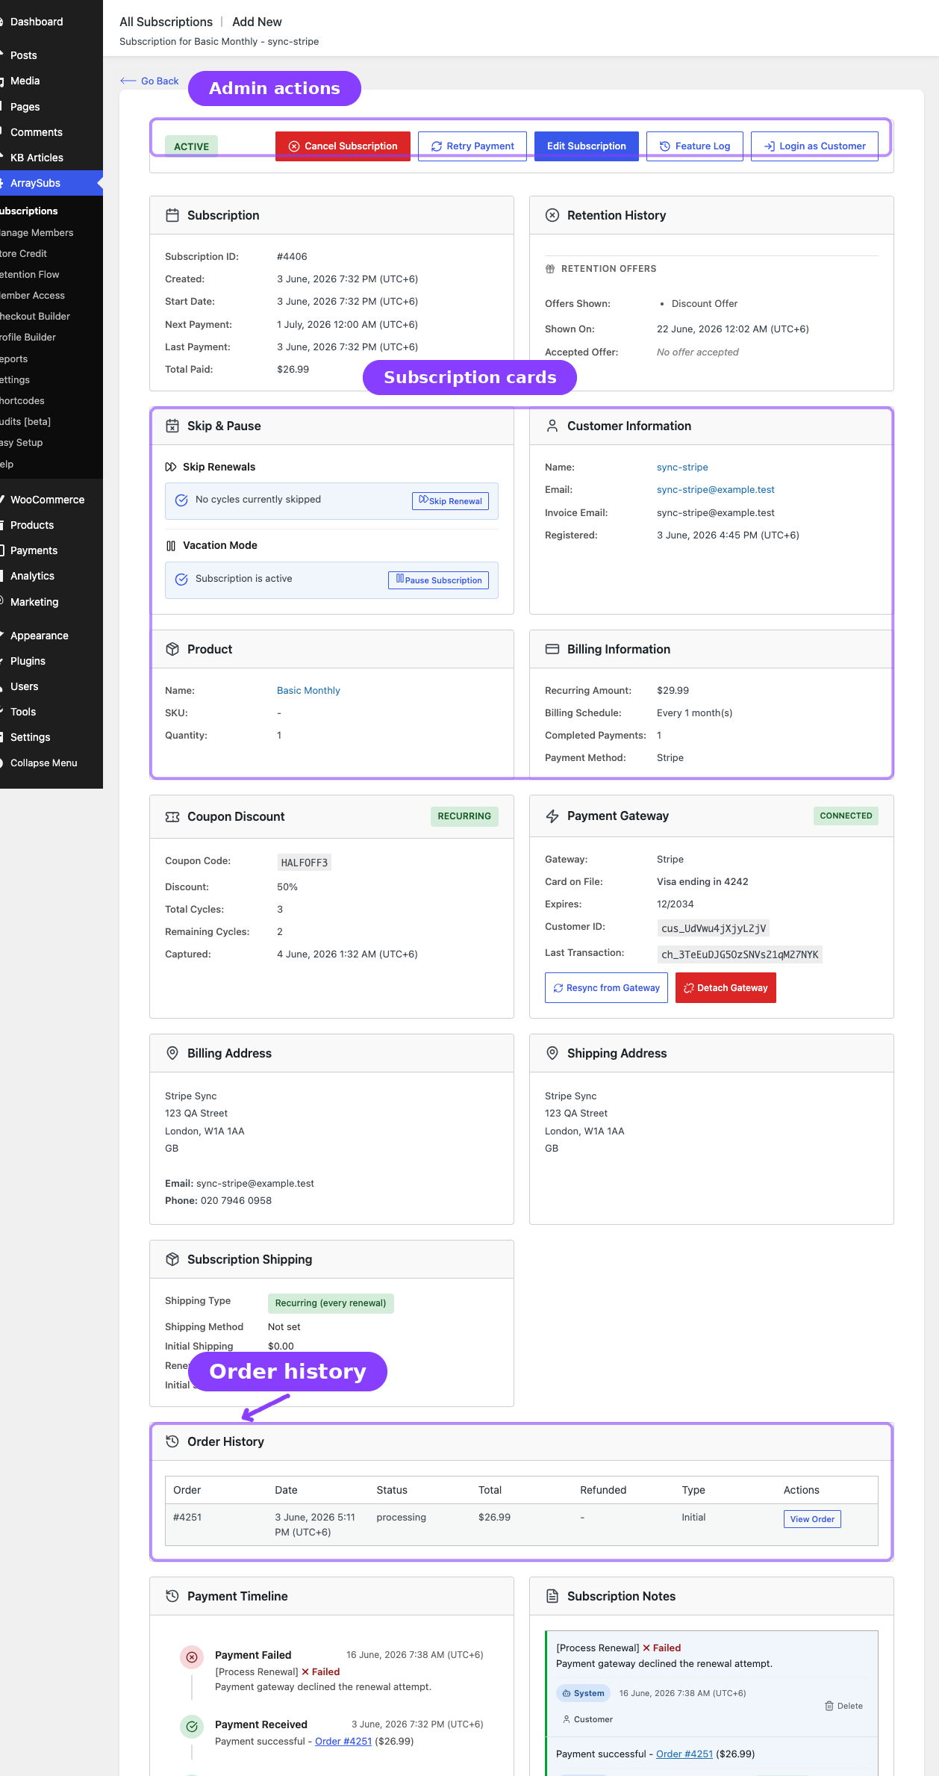Click the Order History clock icon
The image size is (939, 1776).
coord(172,1441)
